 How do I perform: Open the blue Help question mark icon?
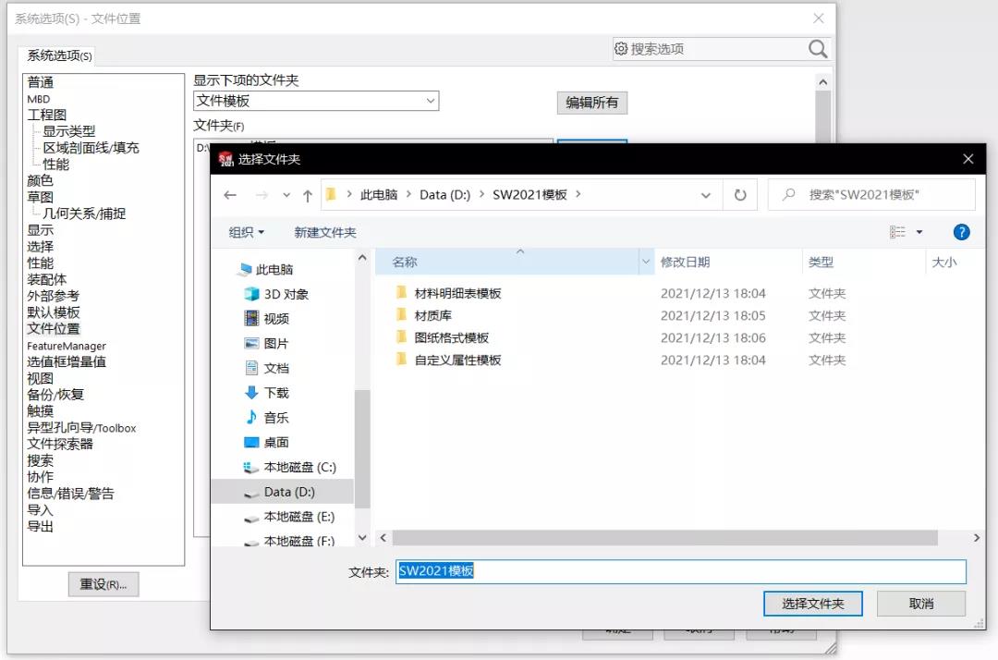[961, 232]
